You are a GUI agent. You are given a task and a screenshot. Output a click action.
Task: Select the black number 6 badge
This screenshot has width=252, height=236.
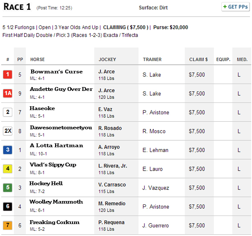(8, 206)
